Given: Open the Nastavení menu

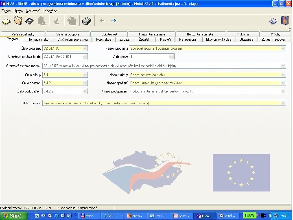Looking at the screenshot, I should click(x=33, y=11).
